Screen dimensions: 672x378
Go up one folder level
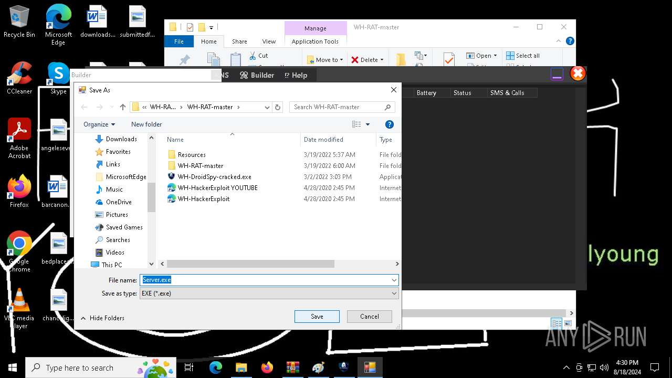[123, 107]
